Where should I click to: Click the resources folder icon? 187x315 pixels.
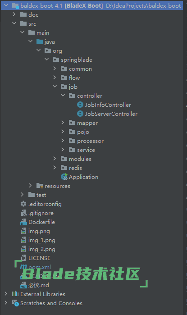(x=40, y=186)
